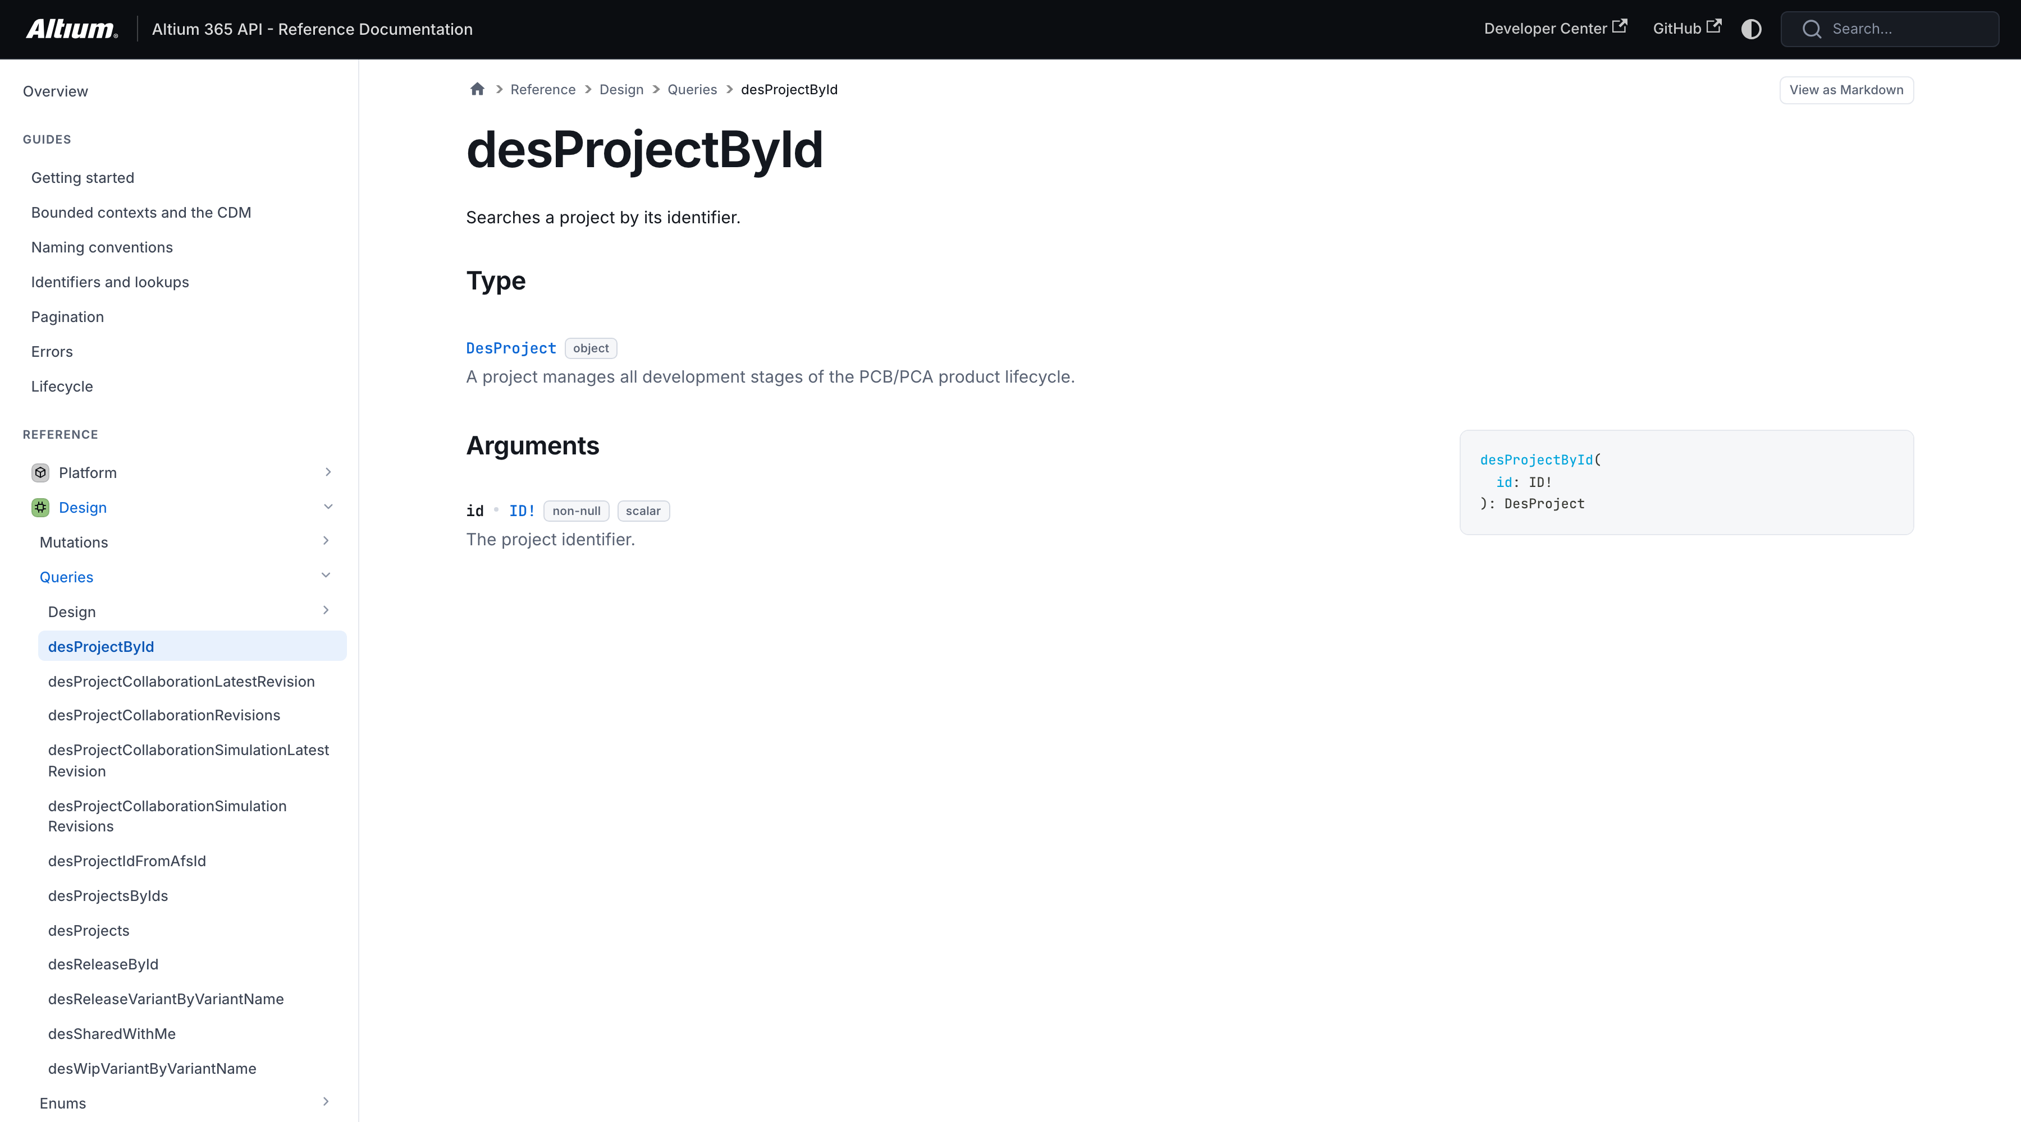The height and width of the screenshot is (1122, 2021).
Task: Select desProjectCollaborationSimulationRevisions in sidebar
Action: (x=167, y=816)
